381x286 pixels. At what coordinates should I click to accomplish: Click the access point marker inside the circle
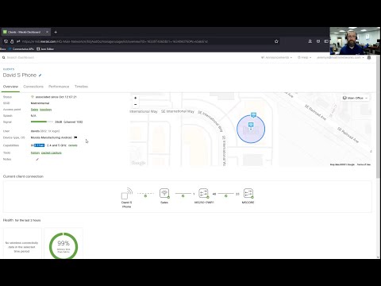pyautogui.click(x=251, y=125)
